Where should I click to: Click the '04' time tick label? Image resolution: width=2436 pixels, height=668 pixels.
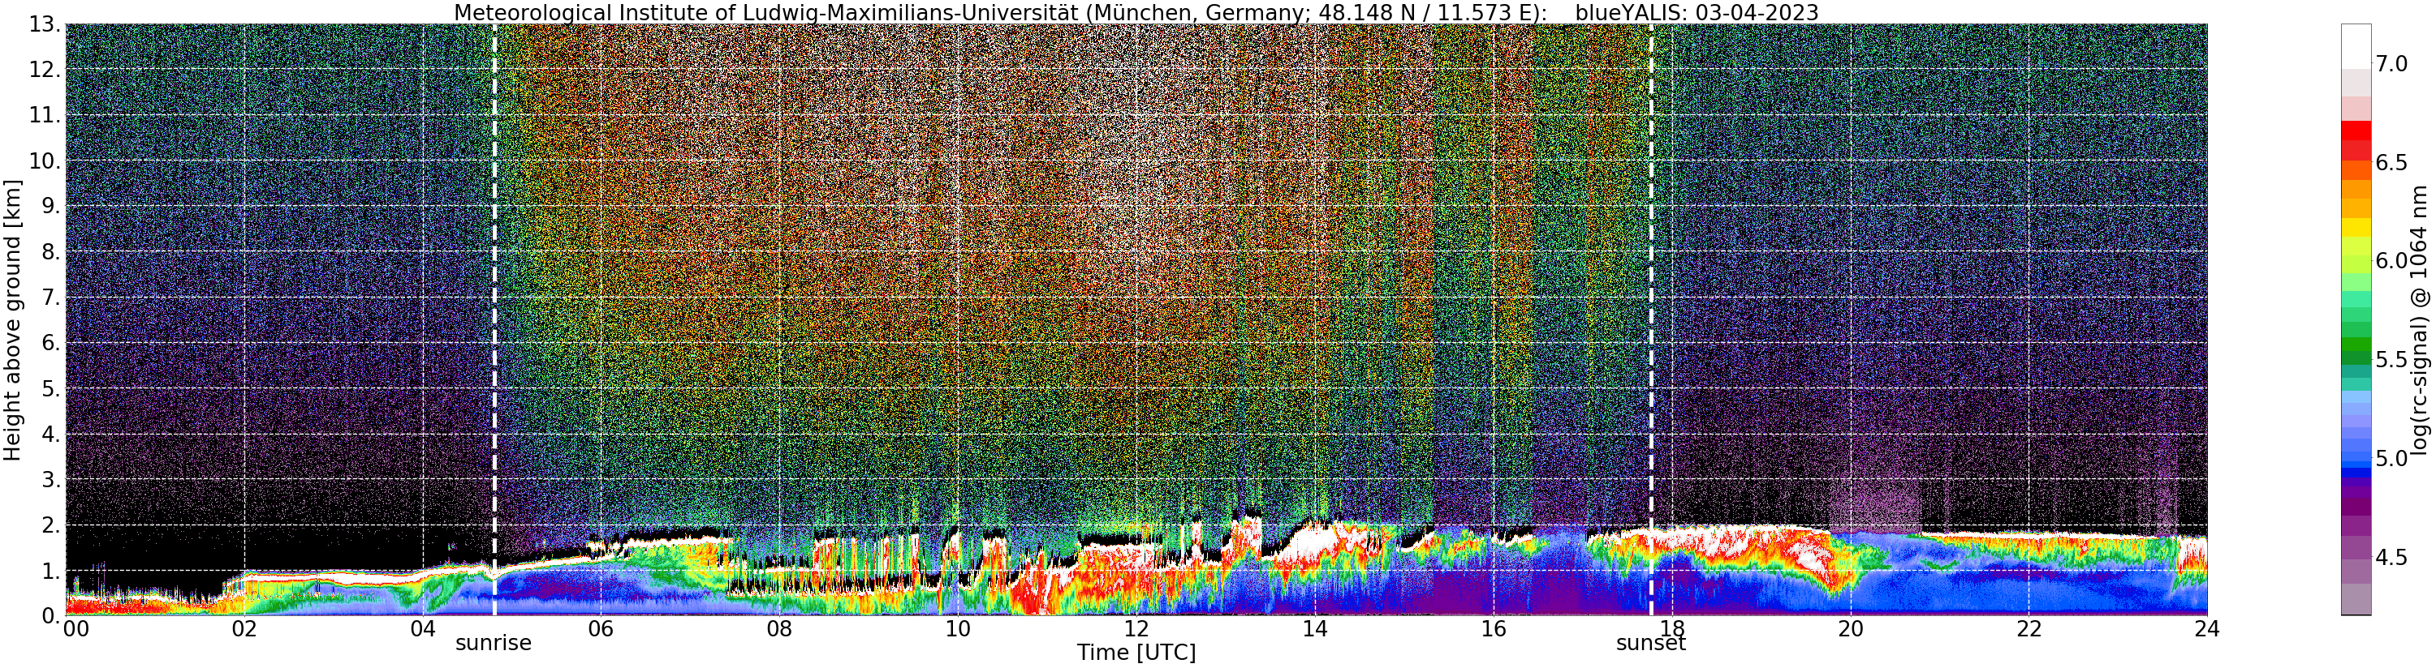[x=423, y=628]
